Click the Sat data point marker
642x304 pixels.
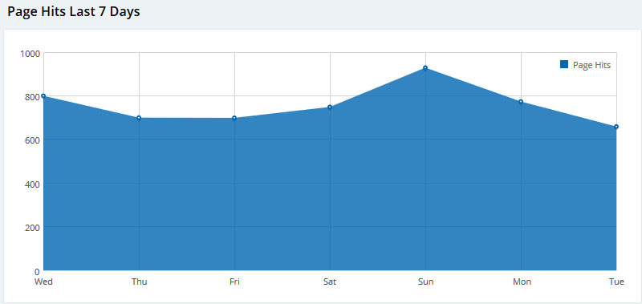[x=330, y=107]
